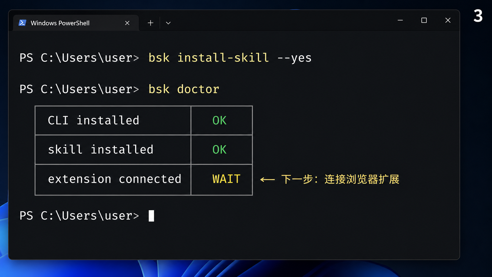Image resolution: width=492 pixels, height=277 pixels.
Task: Expand the new tab profile dropdown
Action: (168, 23)
